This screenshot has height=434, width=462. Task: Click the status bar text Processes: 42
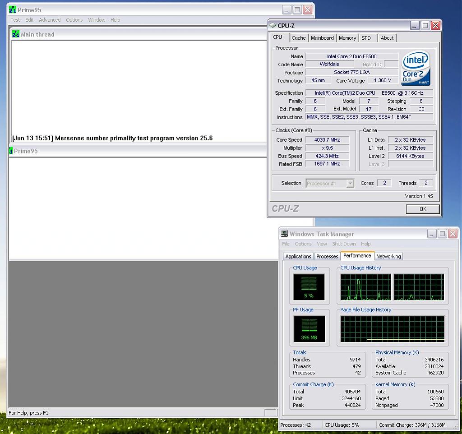click(x=296, y=425)
